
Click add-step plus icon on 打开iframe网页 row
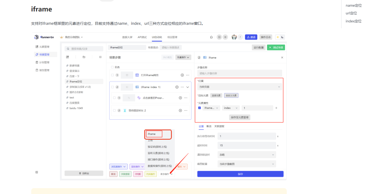pyautogui.click(x=182, y=75)
